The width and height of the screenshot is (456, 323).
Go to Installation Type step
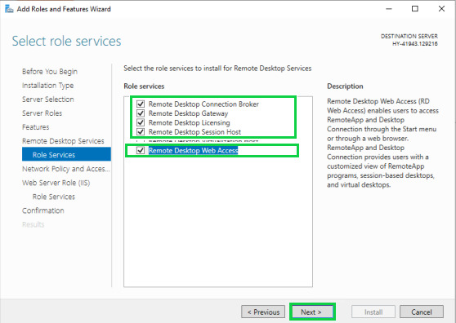click(47, 86)
